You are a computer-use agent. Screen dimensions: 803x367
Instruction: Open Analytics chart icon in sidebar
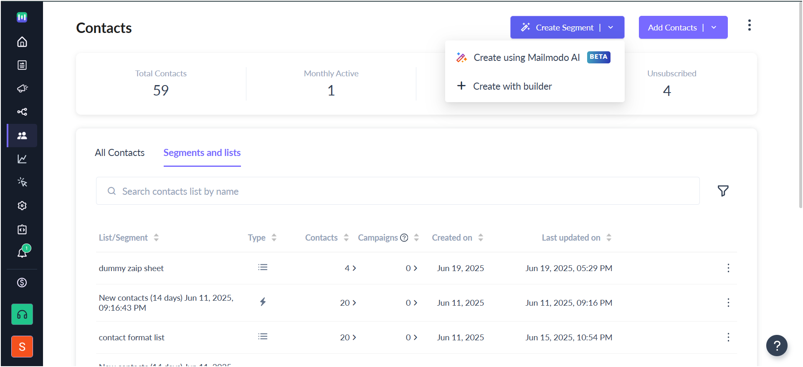22,159
